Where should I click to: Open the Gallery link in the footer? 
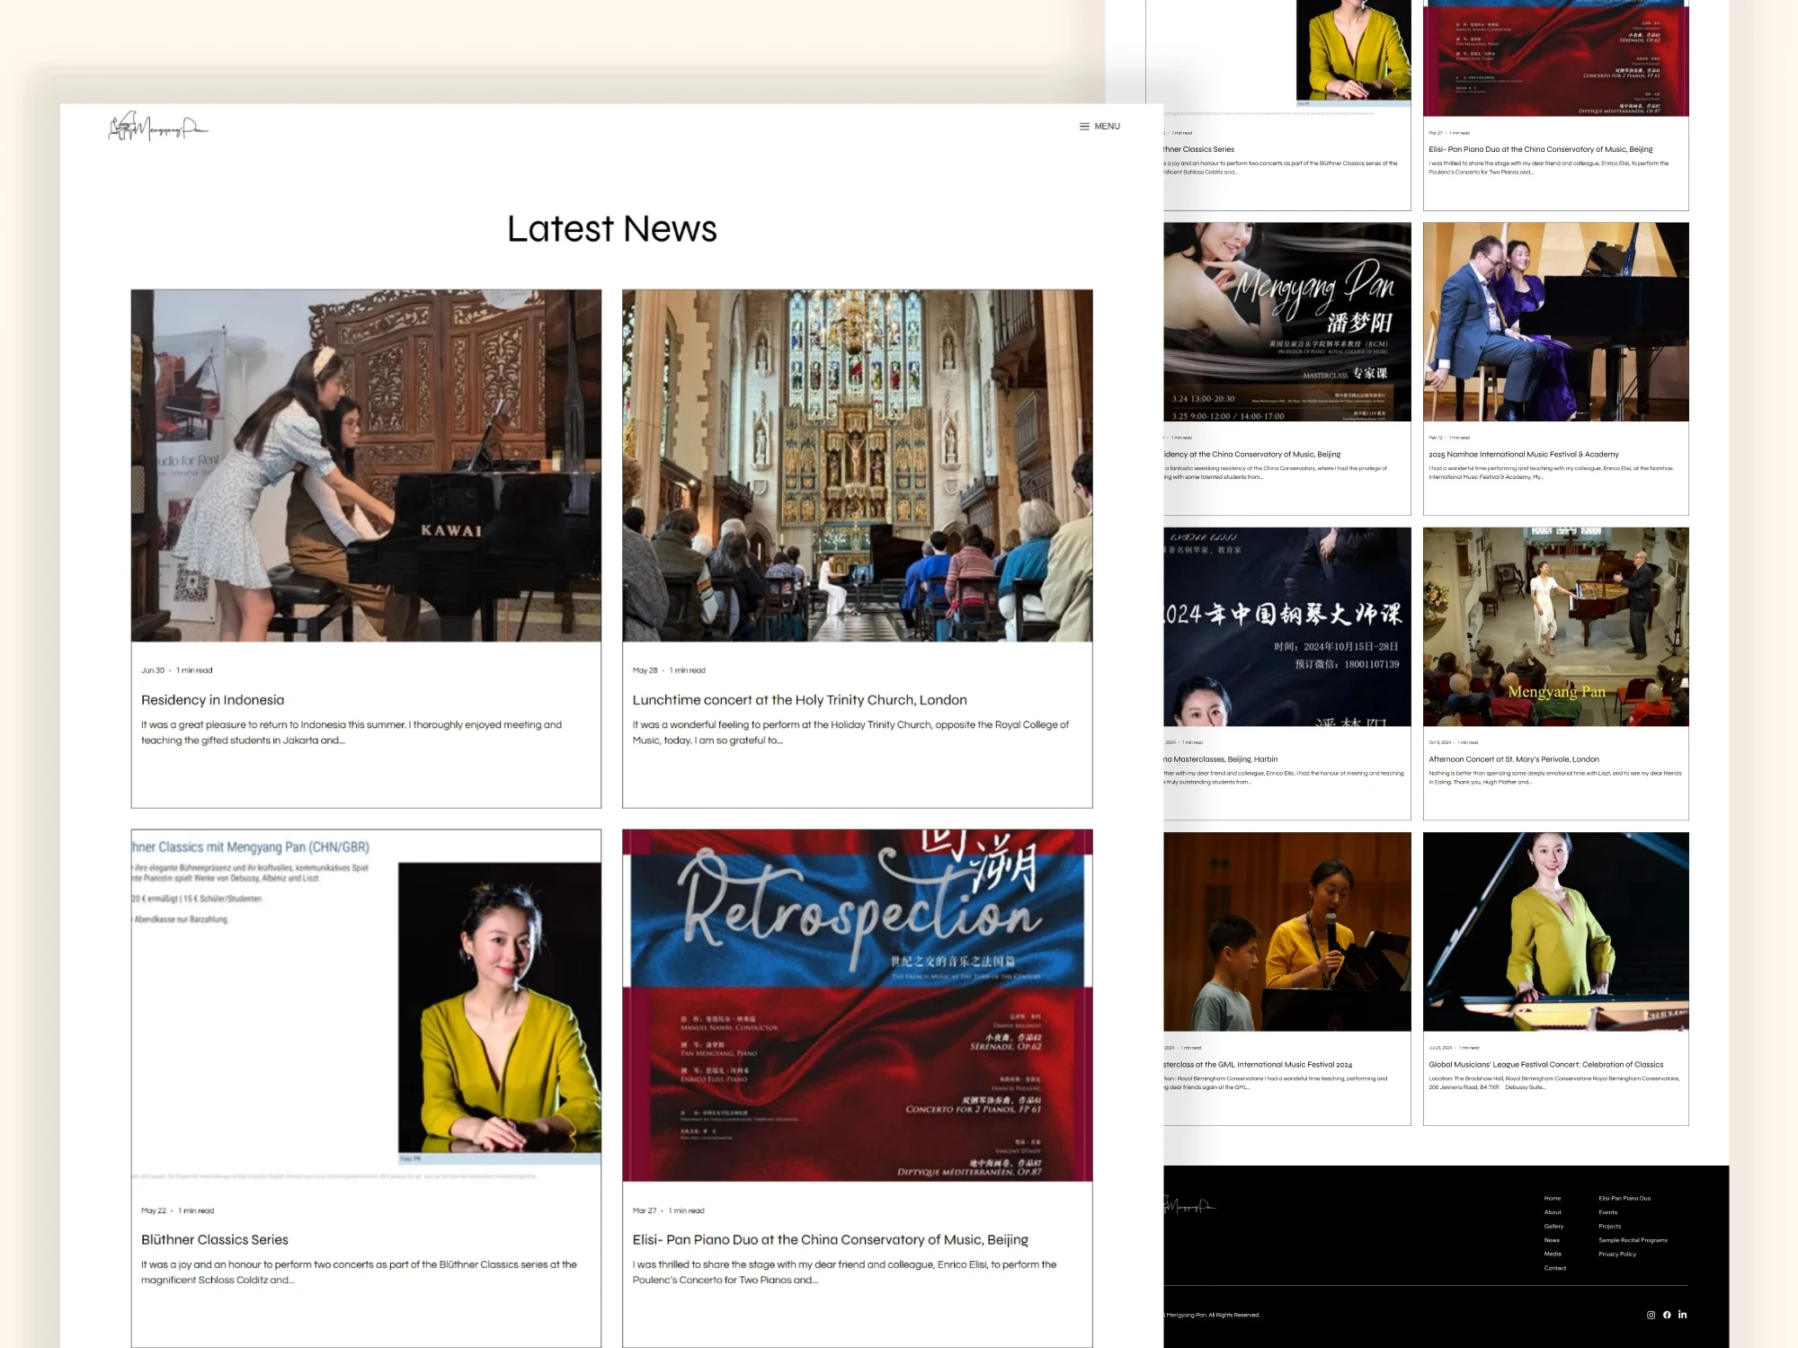(1553, 1226)
